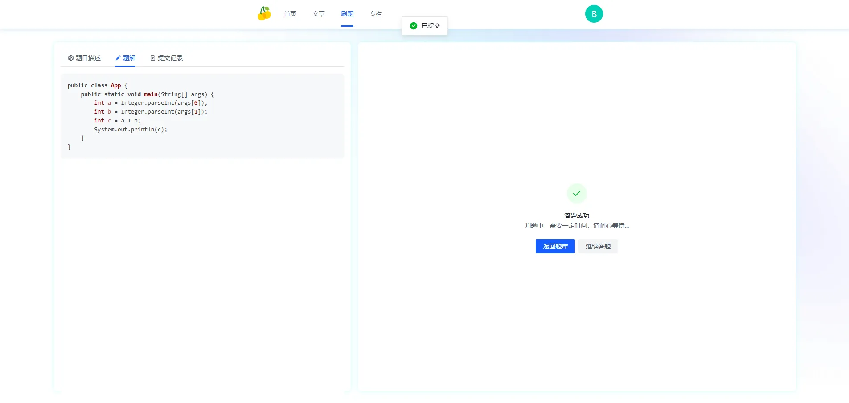849x403 pixels.
Task: Click the System.out.println(c) code line
Action: pos(131,130)
